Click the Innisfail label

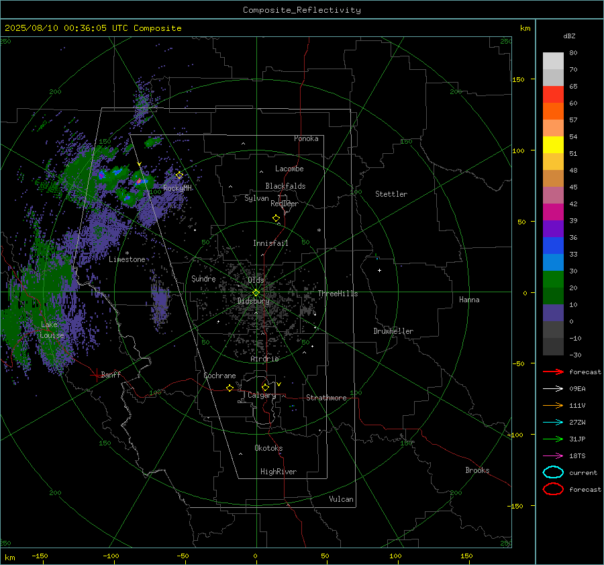(270, 243)
